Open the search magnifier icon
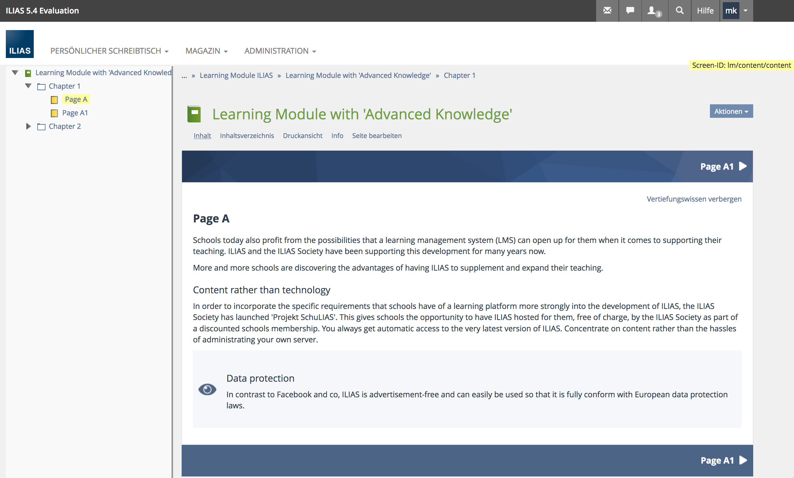794x478 pixels. tap(679, 11)
